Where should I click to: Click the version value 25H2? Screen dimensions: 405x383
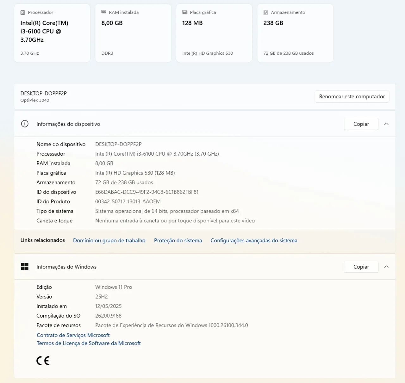[102, 297]
